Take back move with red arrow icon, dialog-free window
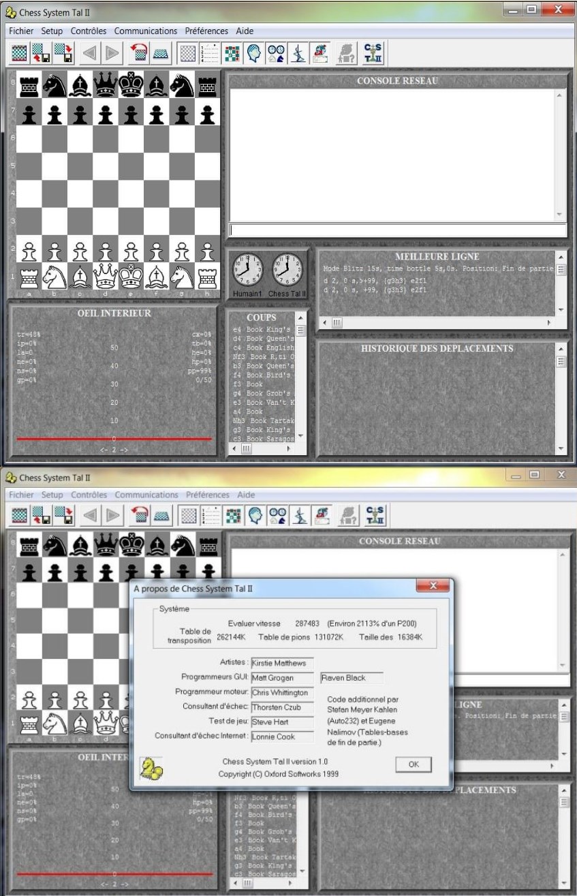The width and height of the screenshot is (577, 896). pyautogui.click(x=139, y=53)
